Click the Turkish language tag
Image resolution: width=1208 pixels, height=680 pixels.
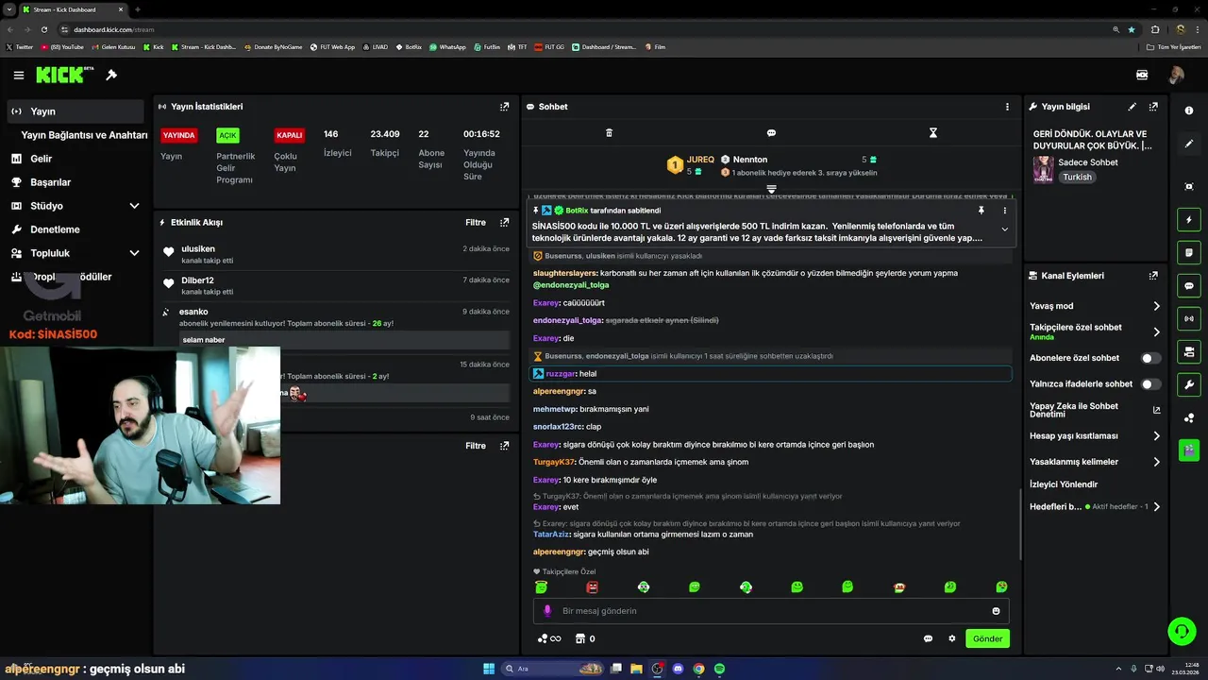click(x=1077, y=177)
